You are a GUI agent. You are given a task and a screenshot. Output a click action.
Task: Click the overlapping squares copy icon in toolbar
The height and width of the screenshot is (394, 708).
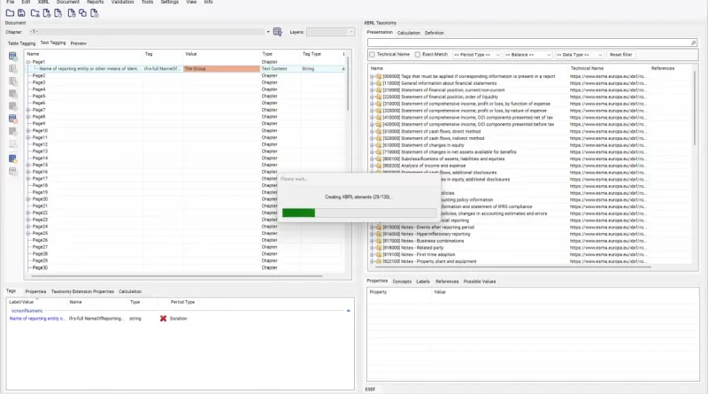pos(82,13)
